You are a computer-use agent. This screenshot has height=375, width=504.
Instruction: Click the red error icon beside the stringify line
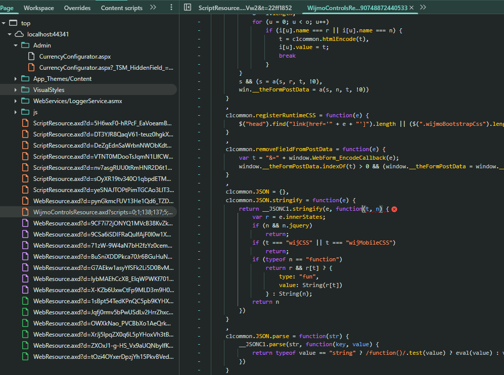[394, 209]
